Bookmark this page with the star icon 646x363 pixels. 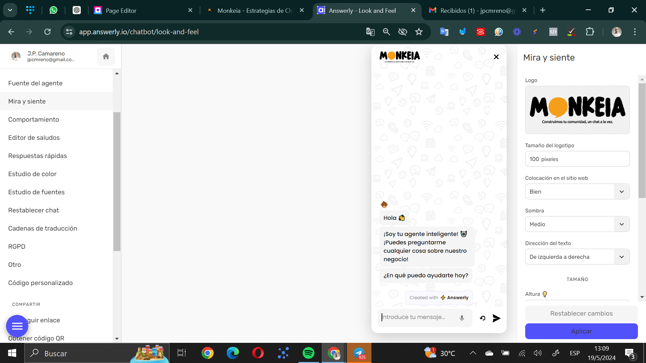pos(419,32)
